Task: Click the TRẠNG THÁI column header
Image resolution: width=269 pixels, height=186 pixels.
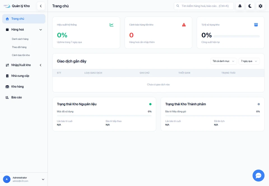Action: pos(228,73)
